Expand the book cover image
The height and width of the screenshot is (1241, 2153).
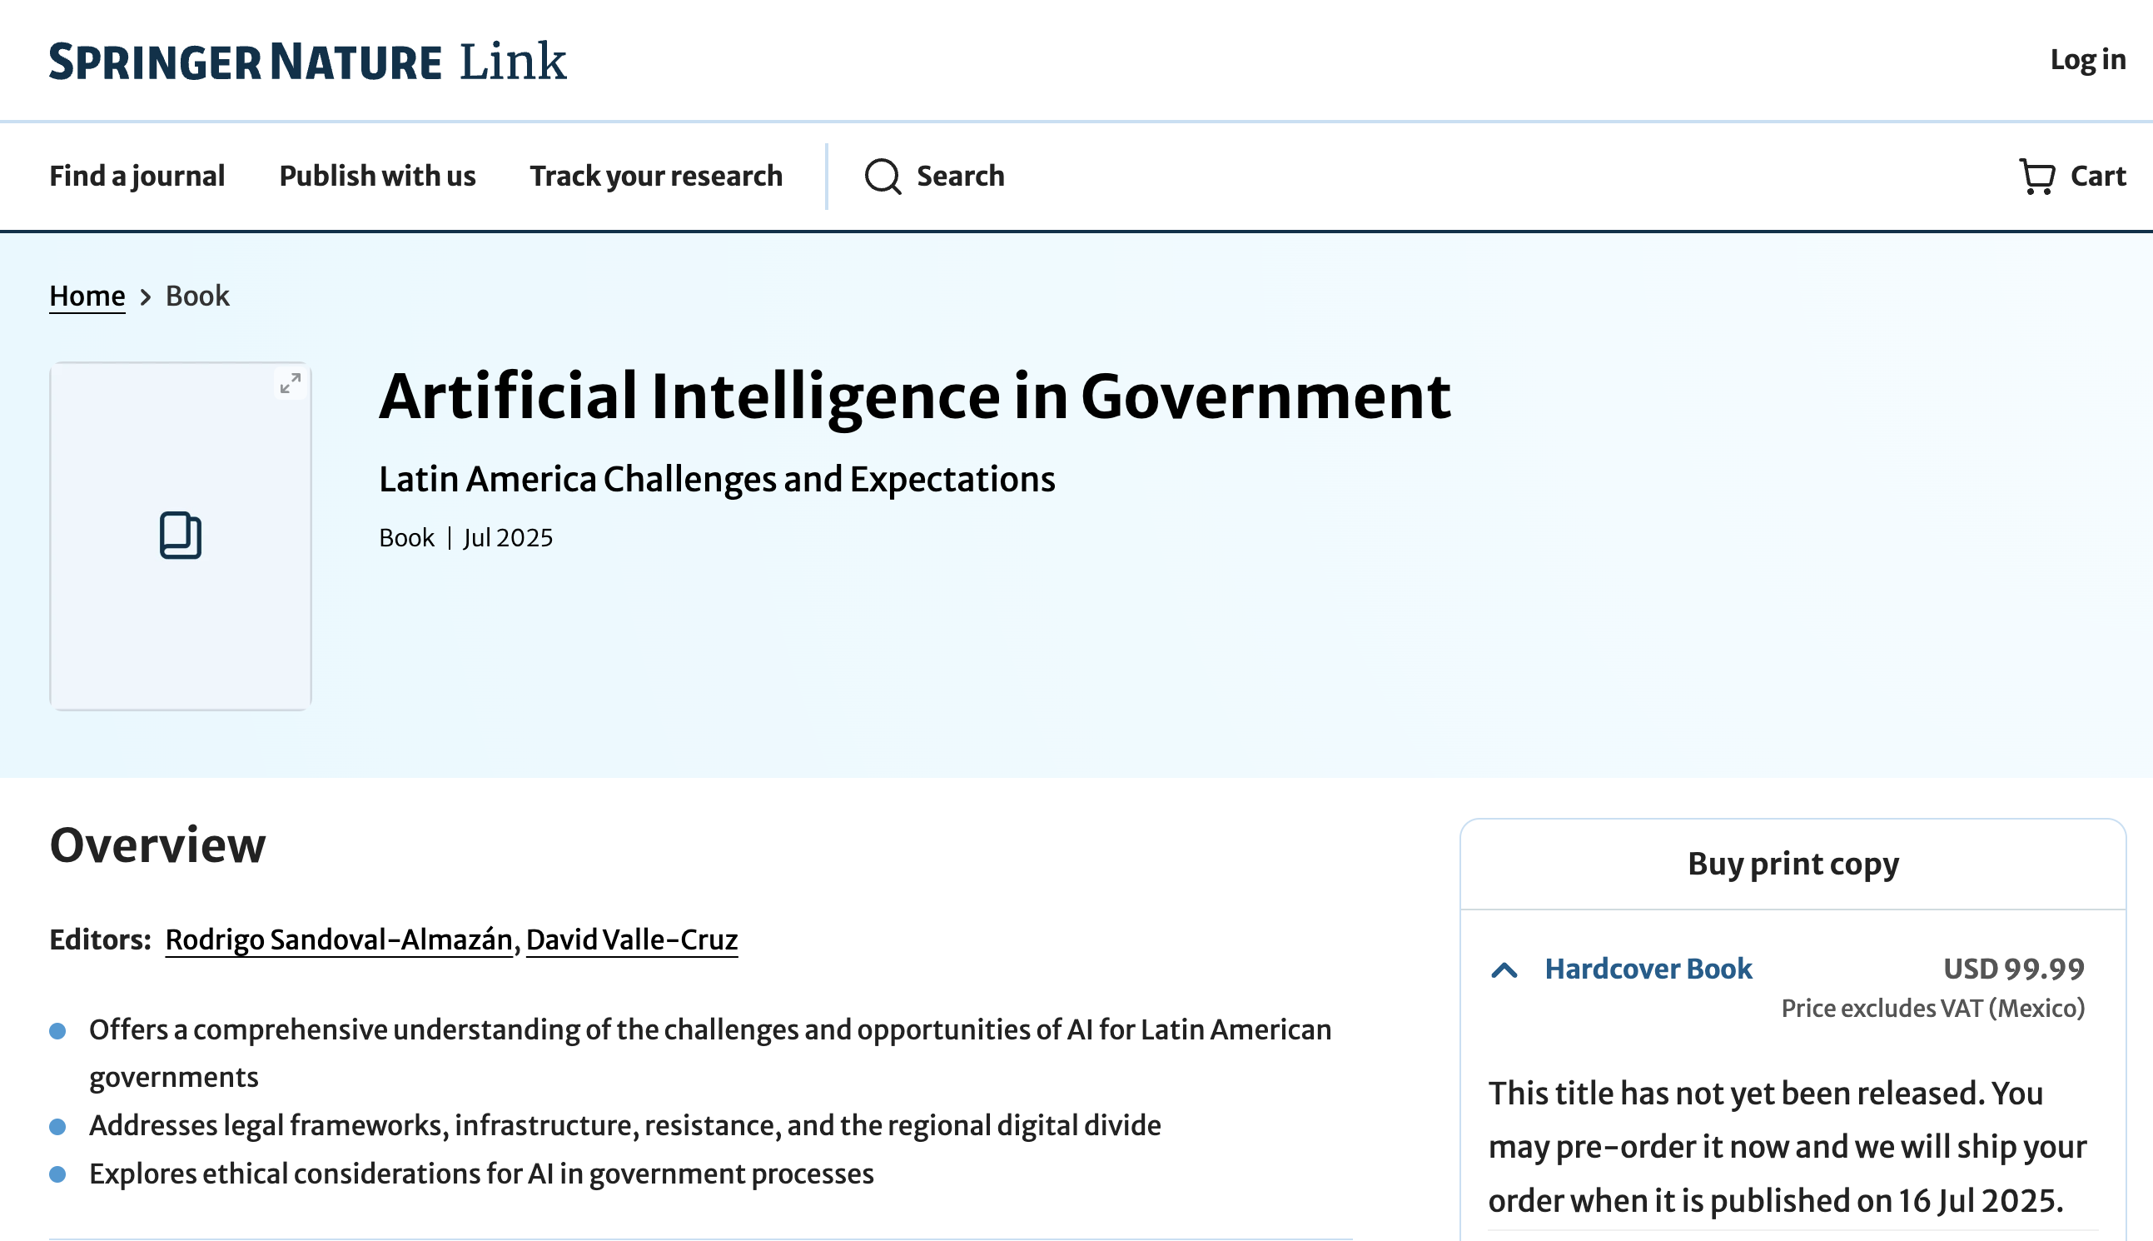point(291,384)
